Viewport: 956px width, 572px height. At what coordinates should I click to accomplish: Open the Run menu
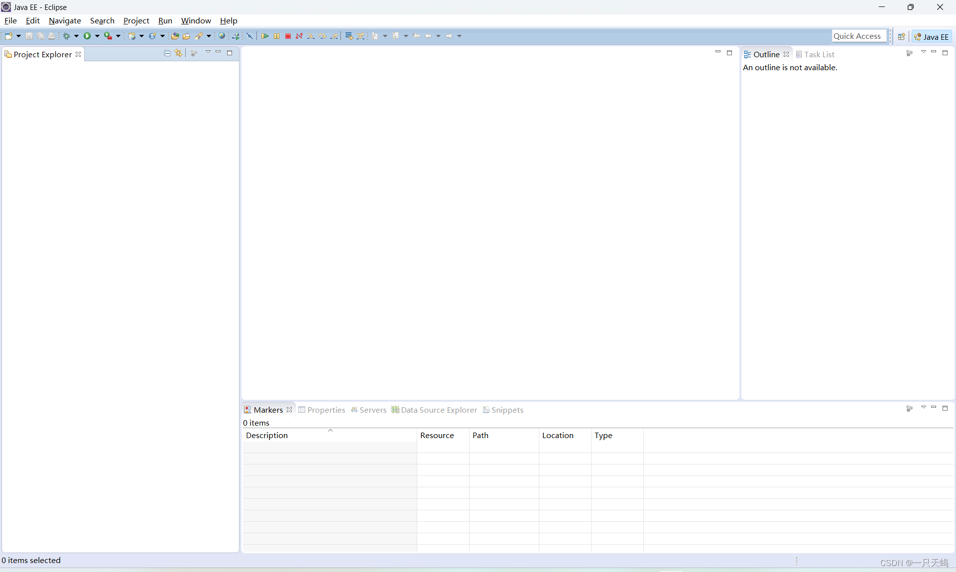(x=165, y=20)
